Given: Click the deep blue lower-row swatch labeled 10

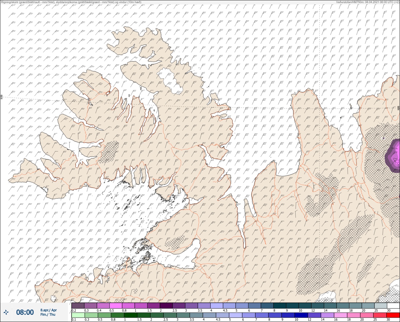Looking at the screenshot, I should 301,315.
